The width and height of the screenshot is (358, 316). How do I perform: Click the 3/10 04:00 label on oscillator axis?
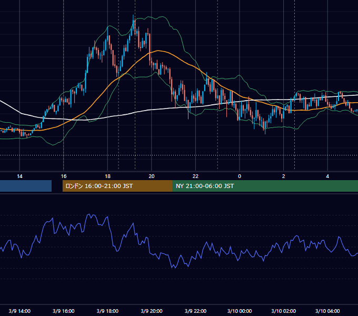[327, 311]
